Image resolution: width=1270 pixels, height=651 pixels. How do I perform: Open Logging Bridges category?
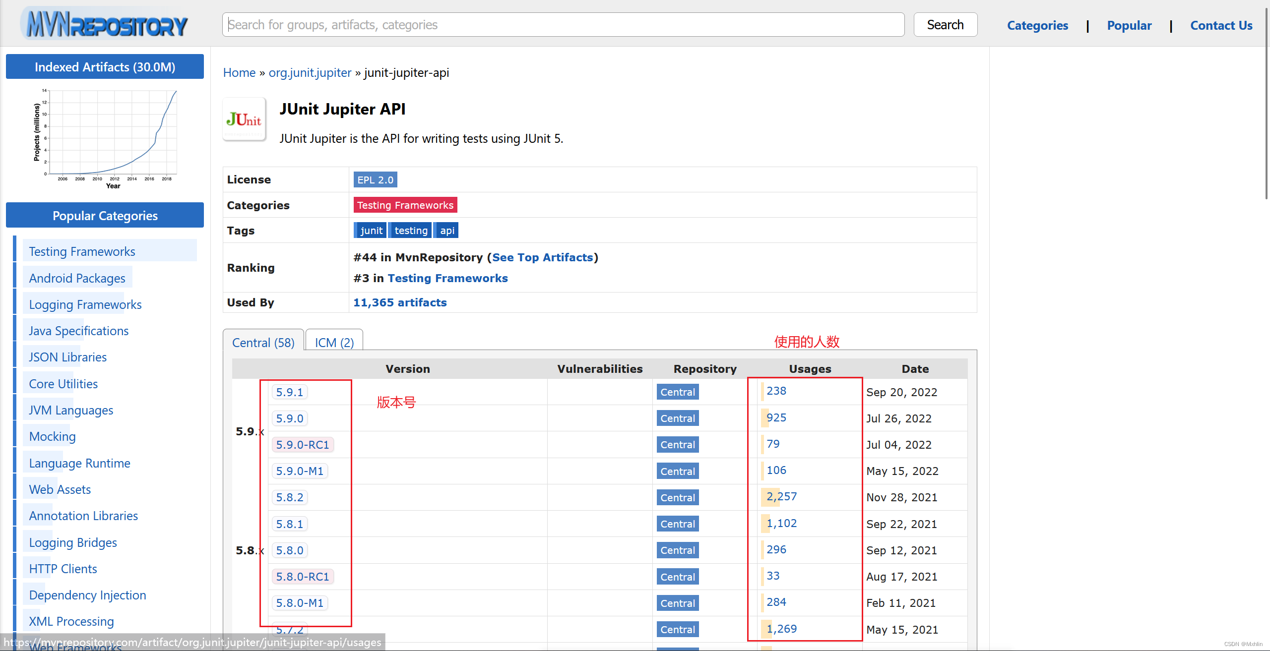pos(73,542)
